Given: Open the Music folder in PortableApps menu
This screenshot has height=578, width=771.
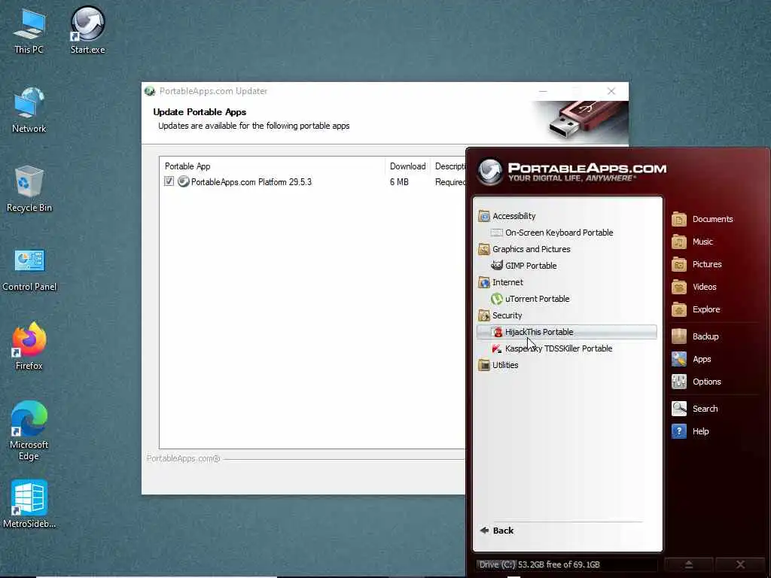Looking at the screenshot, I should click(693, 242).
